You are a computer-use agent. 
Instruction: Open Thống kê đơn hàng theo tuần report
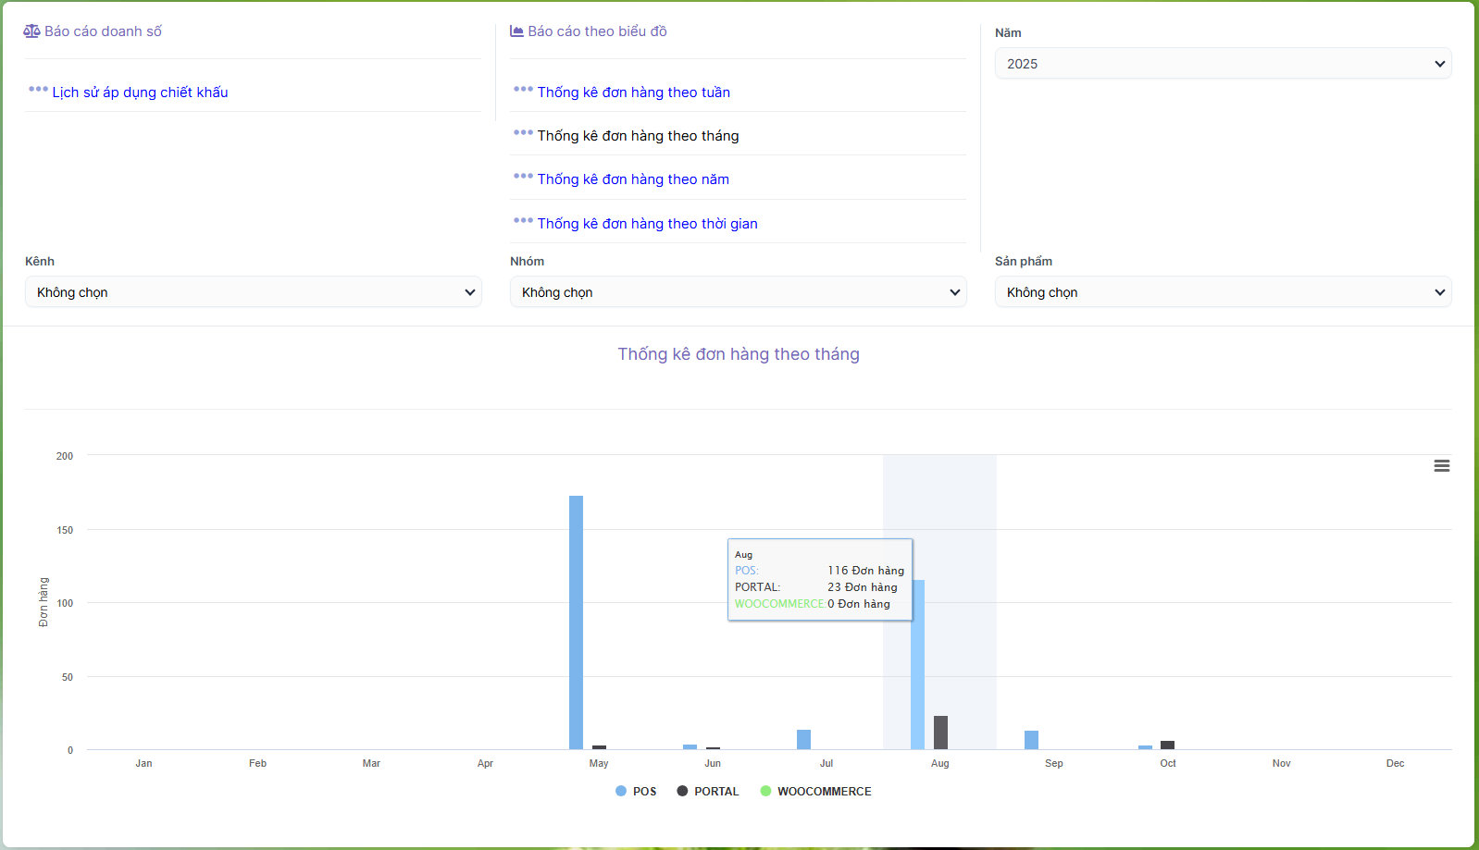tap(634, 92)
